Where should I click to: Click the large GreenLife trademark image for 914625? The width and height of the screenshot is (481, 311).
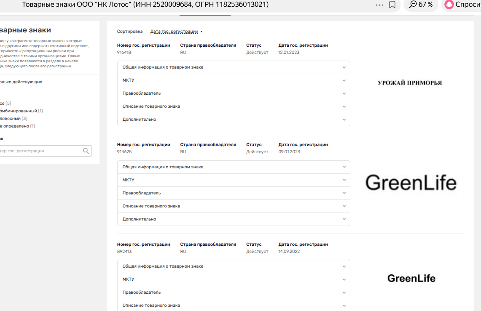[x=411, y=183]
